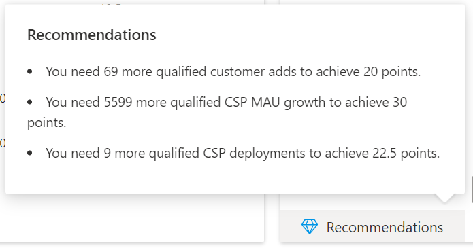Click the 'CSP MAU' phrase in second bullet
This screenshot has height=252, width=473.
(252, 102)
